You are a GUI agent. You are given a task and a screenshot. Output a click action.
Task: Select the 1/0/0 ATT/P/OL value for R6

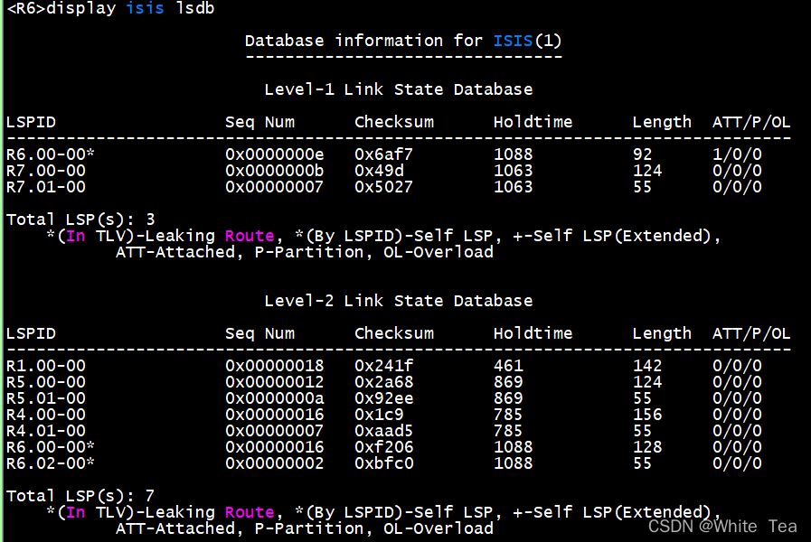pyautogui.click(x=737, y=154)
